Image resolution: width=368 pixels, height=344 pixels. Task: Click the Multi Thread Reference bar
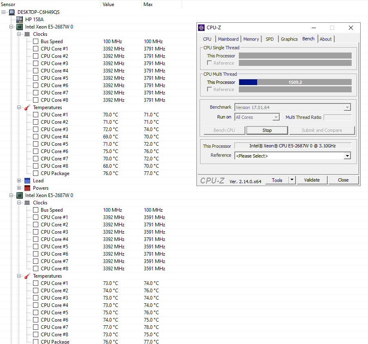pyautogui.click(x=295, y=89)
